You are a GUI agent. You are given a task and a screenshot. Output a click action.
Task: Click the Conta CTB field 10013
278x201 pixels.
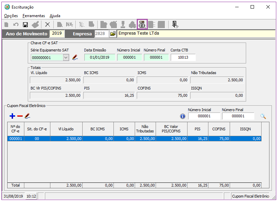(183, 57)
